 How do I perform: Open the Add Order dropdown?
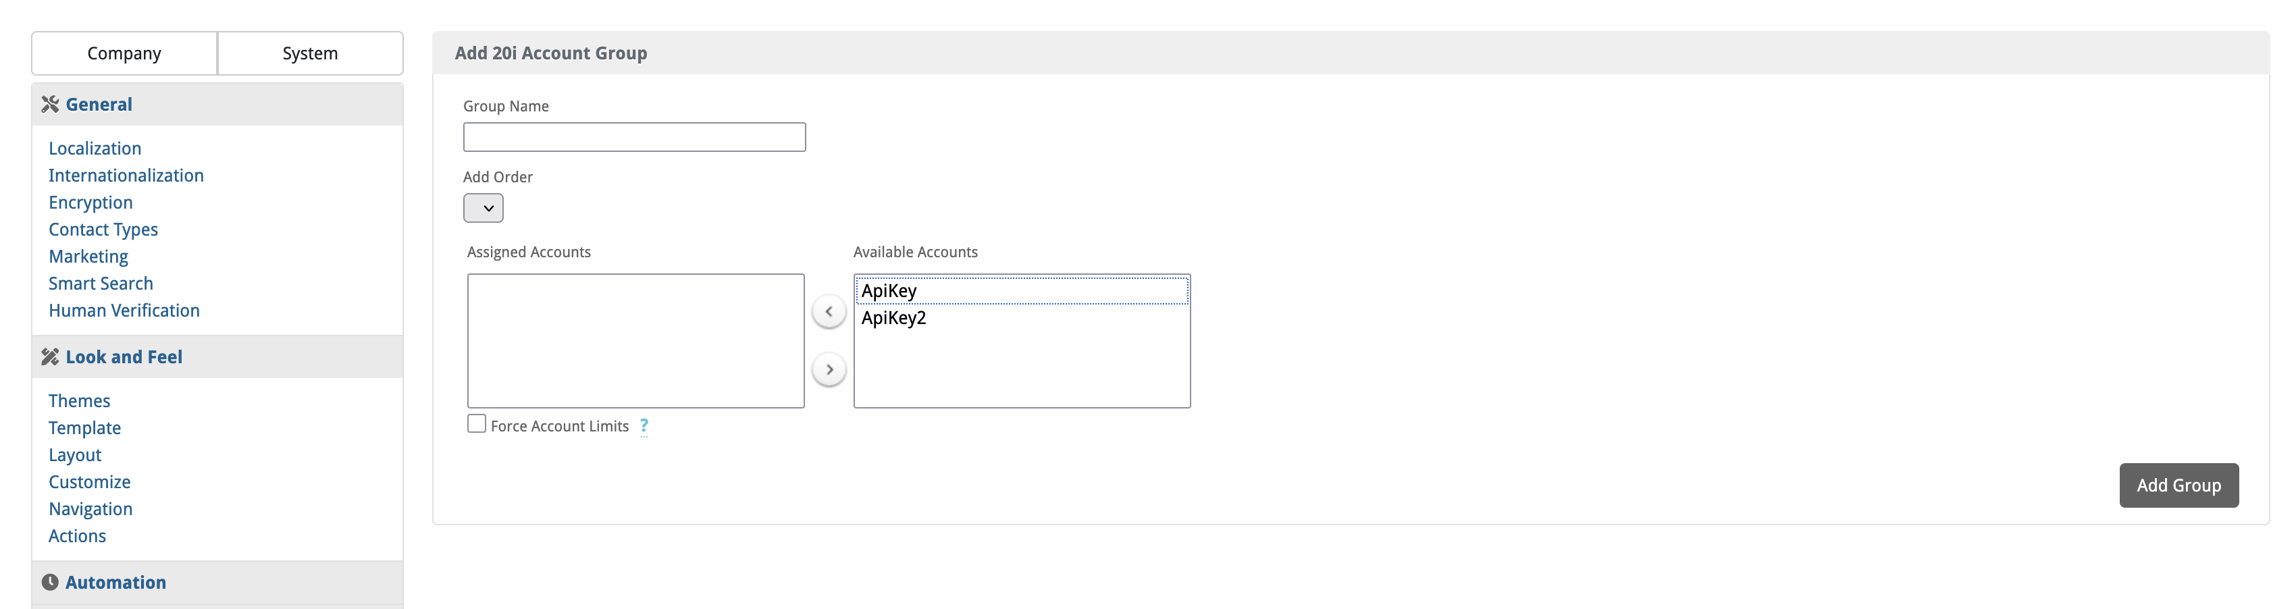pyautogui.click(x=483, y=208)
